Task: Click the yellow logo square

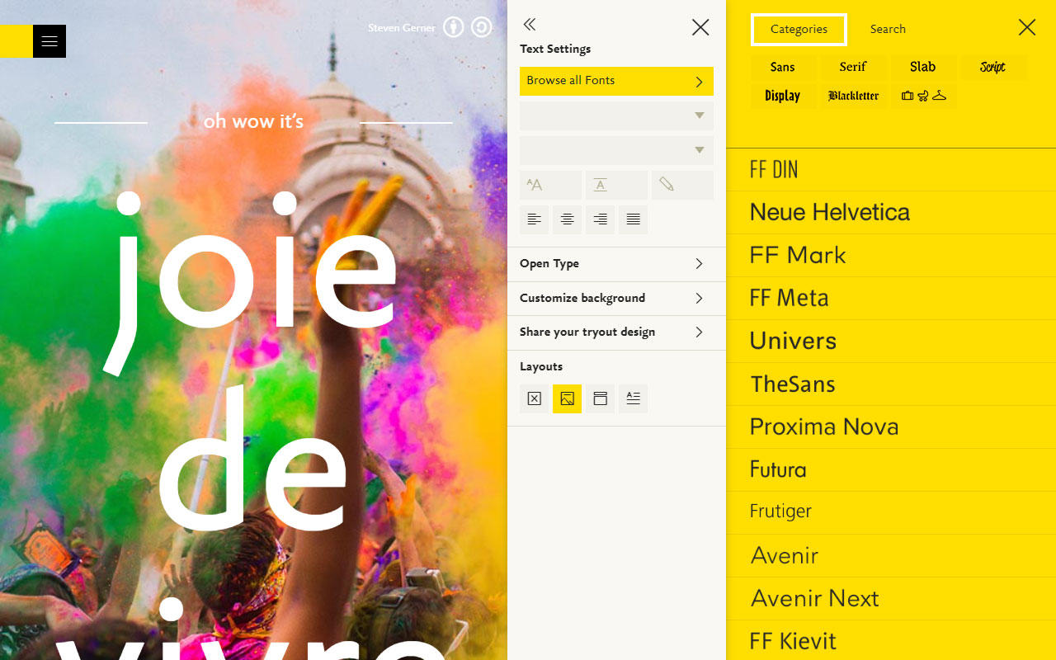Action: click(16, 41)
